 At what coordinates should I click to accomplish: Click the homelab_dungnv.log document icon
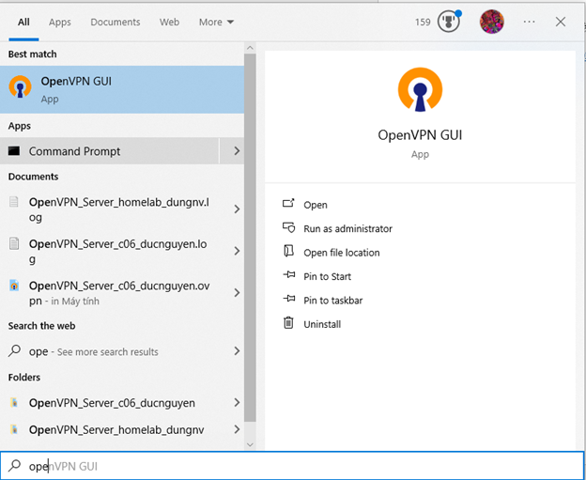point(14,202)
